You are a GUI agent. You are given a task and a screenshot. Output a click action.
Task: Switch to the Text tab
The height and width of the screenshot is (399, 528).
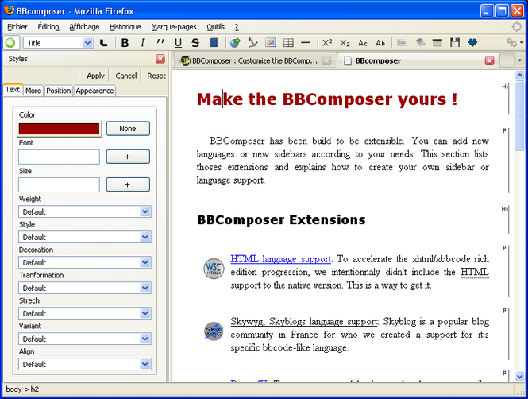pos(13,90)
